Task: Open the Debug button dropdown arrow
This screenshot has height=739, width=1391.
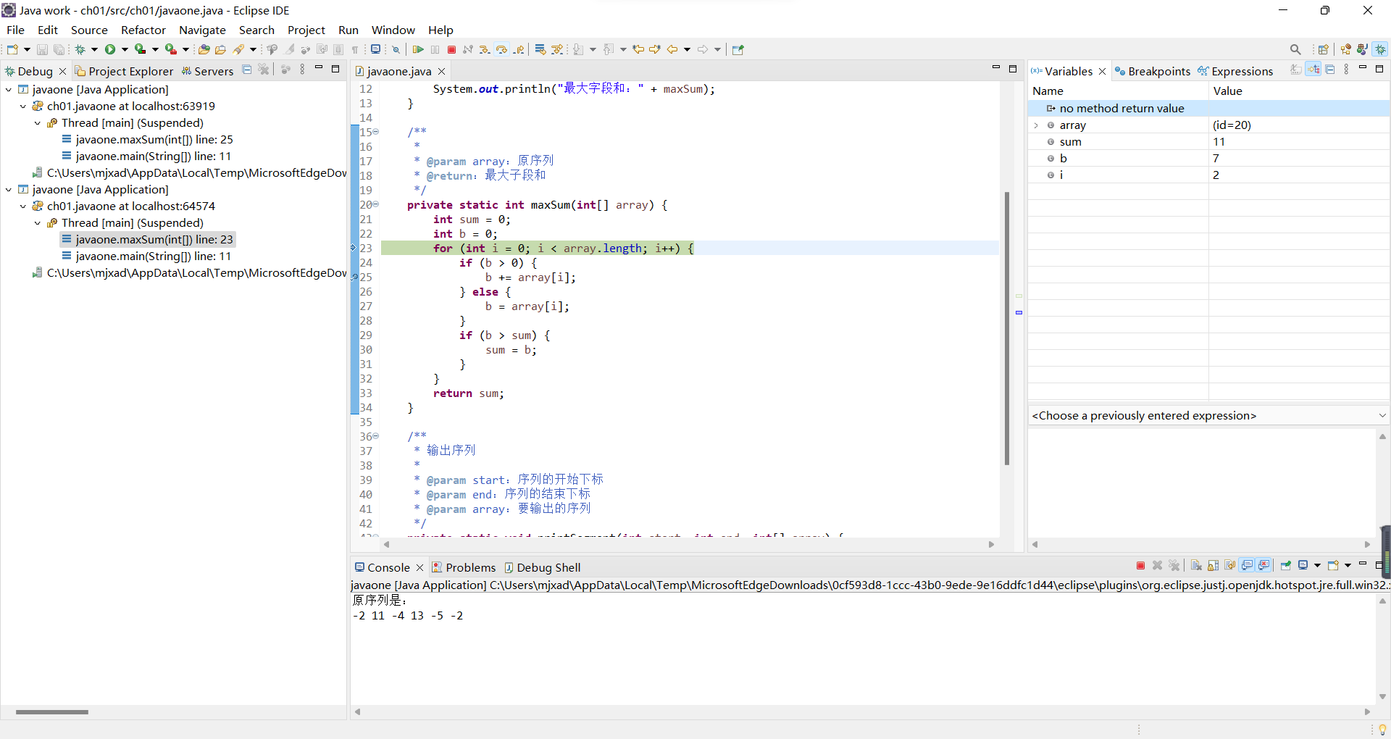Action: pyautogui.click(x=94, y=49)
